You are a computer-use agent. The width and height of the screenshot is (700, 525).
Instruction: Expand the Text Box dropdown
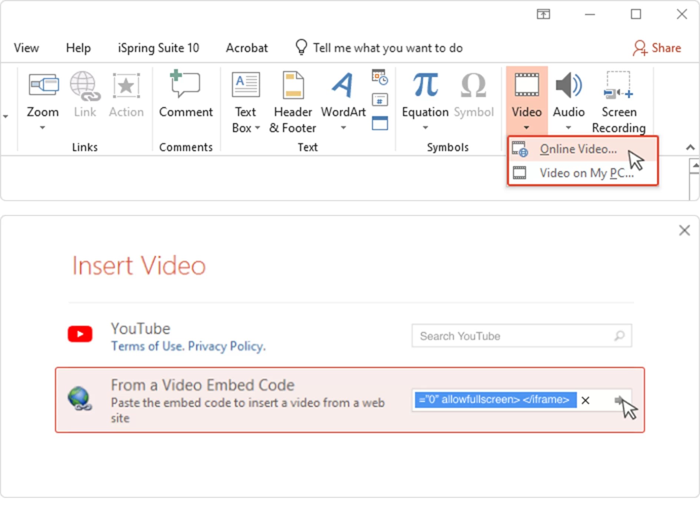click(x=258, y=129)
